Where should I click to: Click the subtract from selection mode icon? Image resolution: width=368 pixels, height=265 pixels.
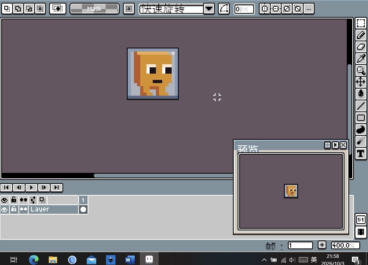29,9
